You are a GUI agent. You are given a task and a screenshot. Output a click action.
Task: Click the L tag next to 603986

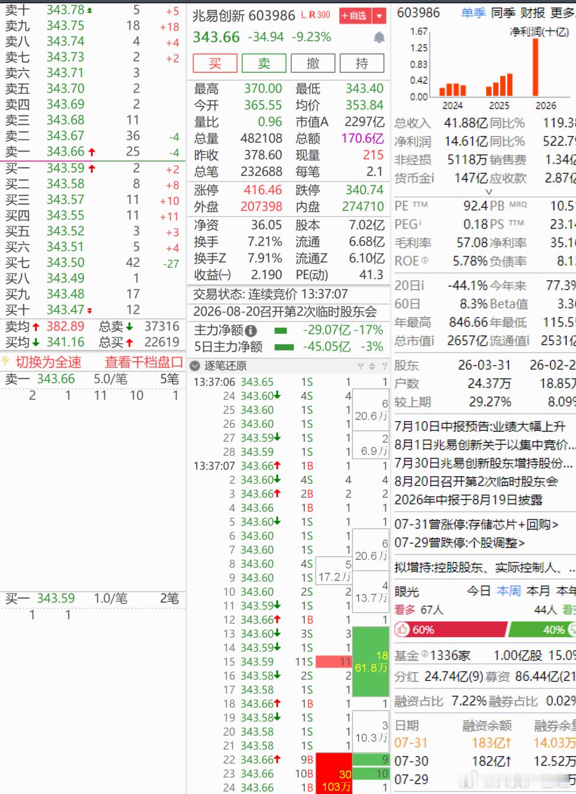pyautogui.click(x=304, y=15)
